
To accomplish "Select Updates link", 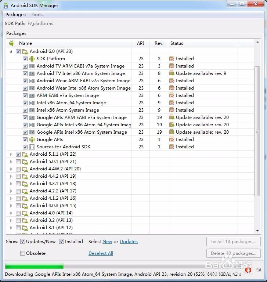I will [x=129, y=242].
